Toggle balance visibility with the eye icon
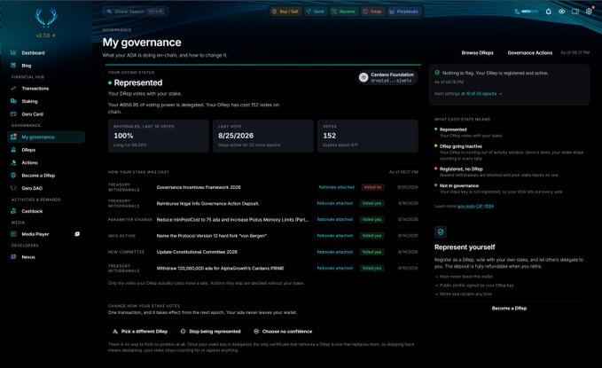Viewport: 602px width, 368px height. (x=562, y=12)
